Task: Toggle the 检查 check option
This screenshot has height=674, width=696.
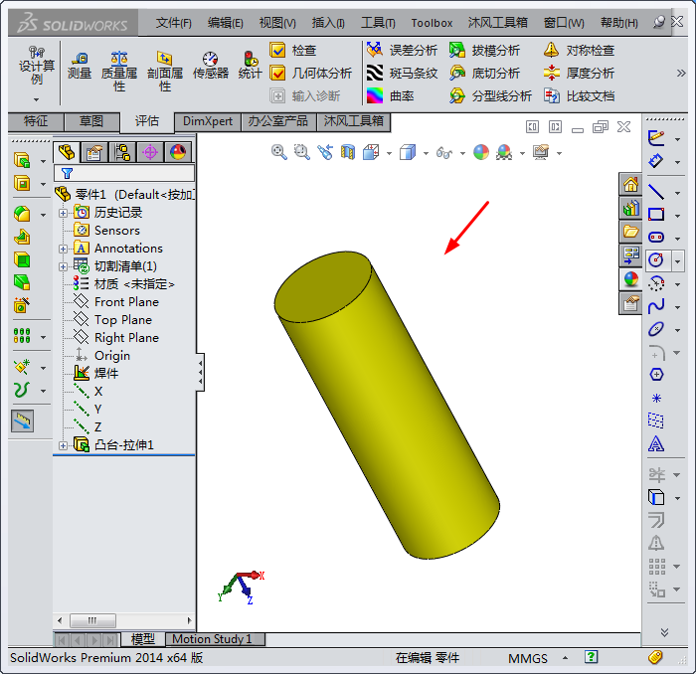Action: (x=278, y=50)
